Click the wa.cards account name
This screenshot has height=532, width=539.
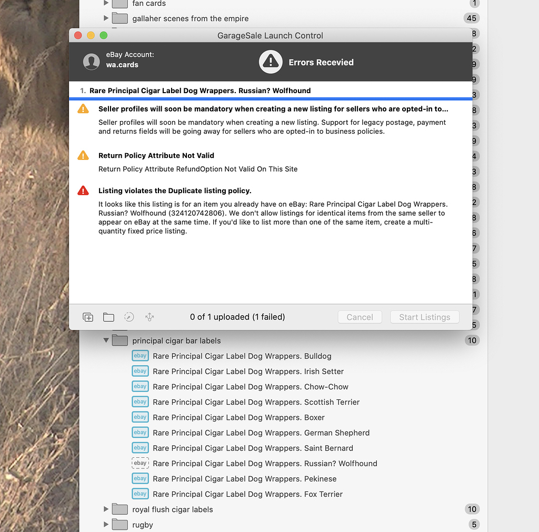point(122,65)
